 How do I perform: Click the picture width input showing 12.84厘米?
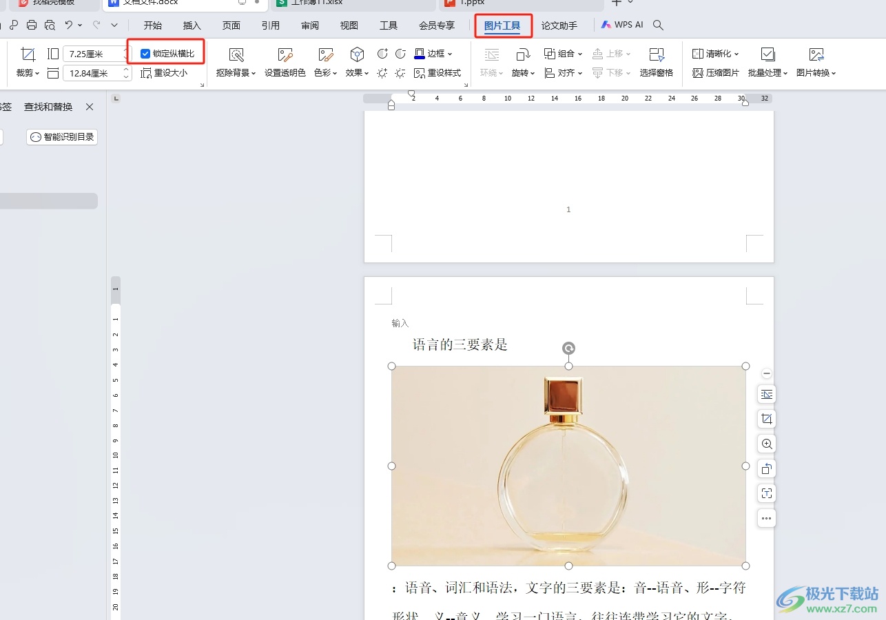(x=92, y=73)
